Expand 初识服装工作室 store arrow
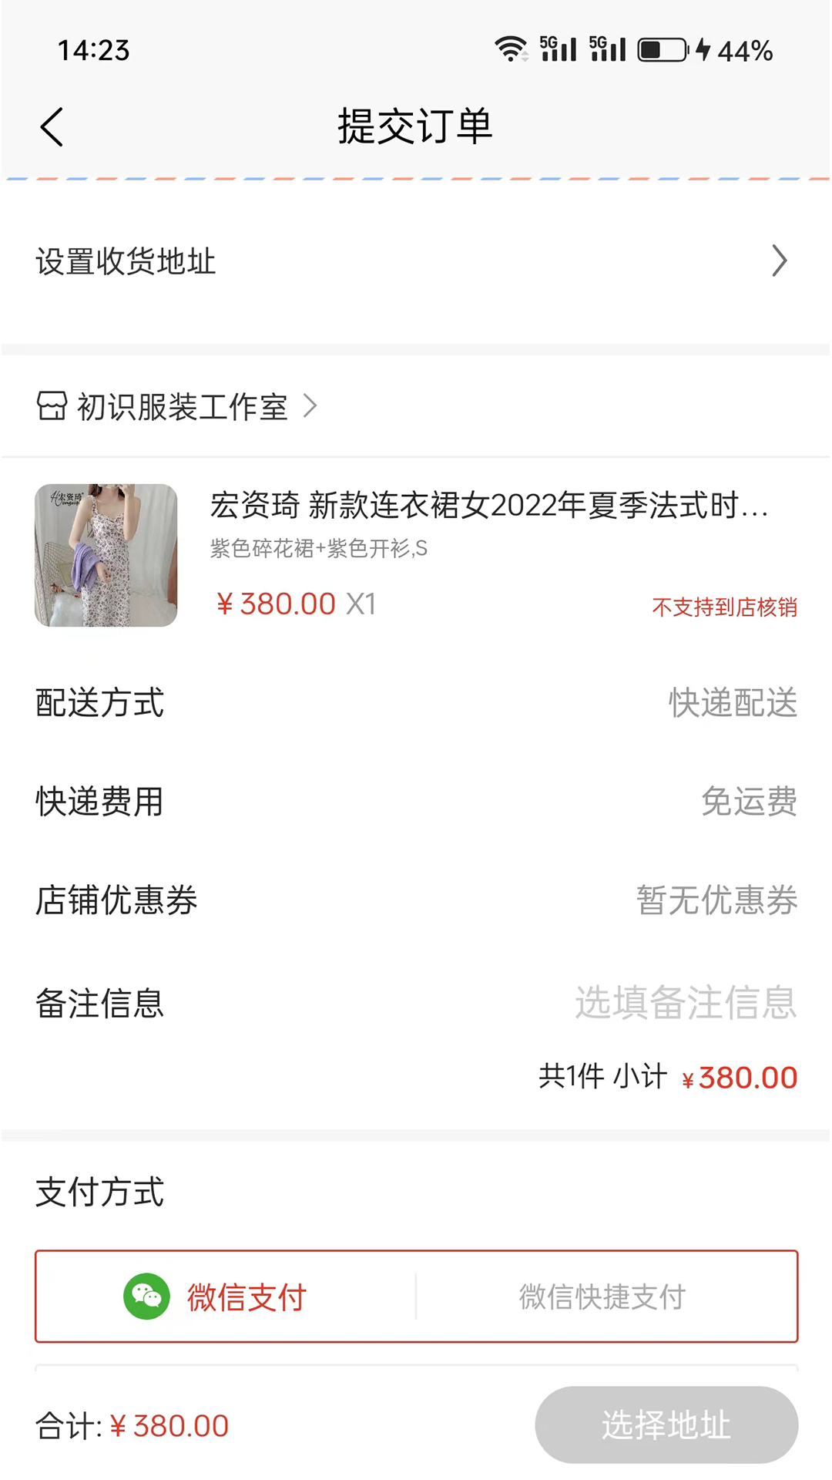Image resolution: width=832 pixels, height=1480 pixels. tap(310, 405)
